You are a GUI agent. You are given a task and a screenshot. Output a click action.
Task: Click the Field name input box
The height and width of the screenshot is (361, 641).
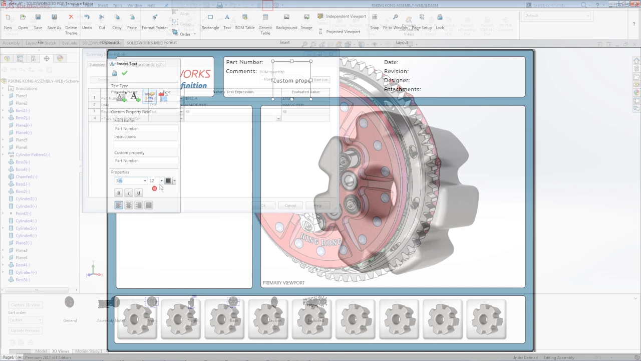coord(146,128)
